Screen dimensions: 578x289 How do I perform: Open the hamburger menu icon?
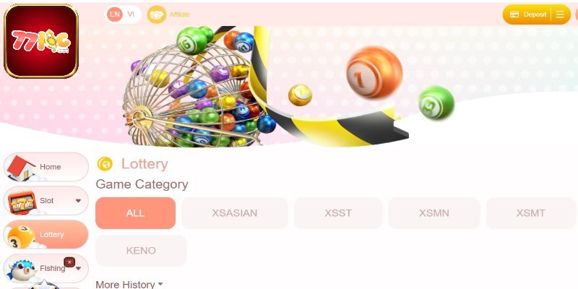click(560, 14)
